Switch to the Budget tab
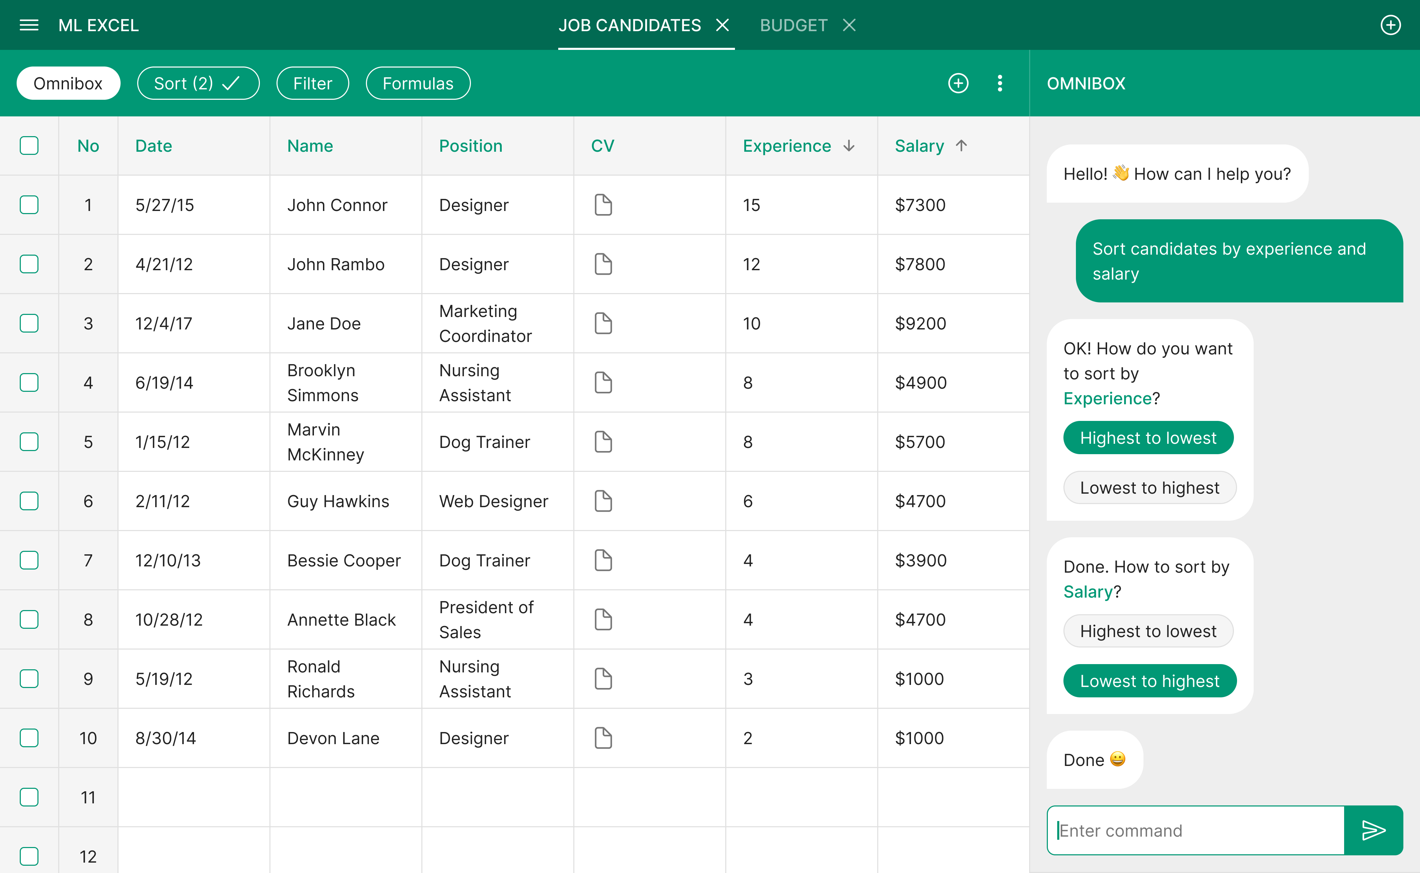Screen dimensions: 1420x873 [x=794, y=25]
